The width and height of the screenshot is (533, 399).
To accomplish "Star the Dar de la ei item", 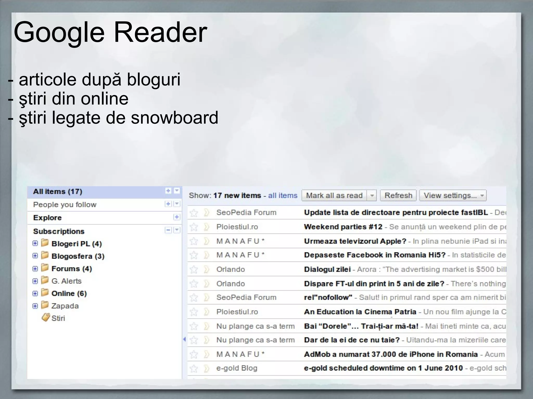I will 194,340.
